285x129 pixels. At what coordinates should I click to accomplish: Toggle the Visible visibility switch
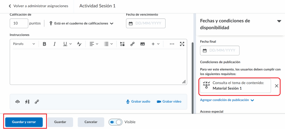(116, 122)
